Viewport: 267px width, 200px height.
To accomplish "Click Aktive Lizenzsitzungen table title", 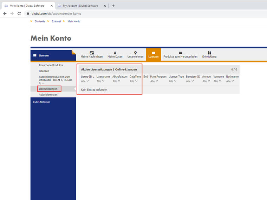I will click(x=109, y=69).
